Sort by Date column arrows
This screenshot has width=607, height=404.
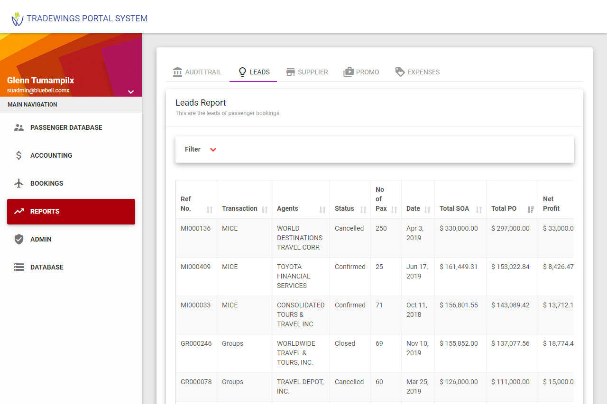[x=427, y=209]
